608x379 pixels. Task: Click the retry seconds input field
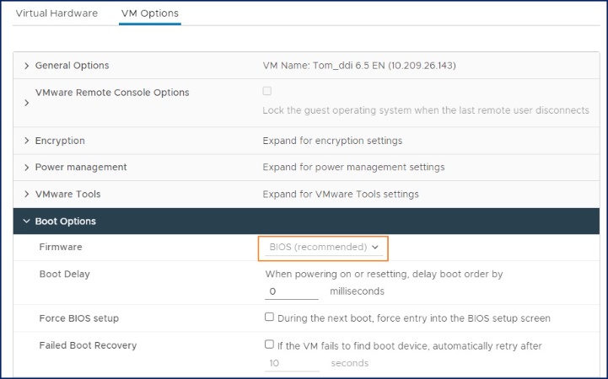[292, 364]
